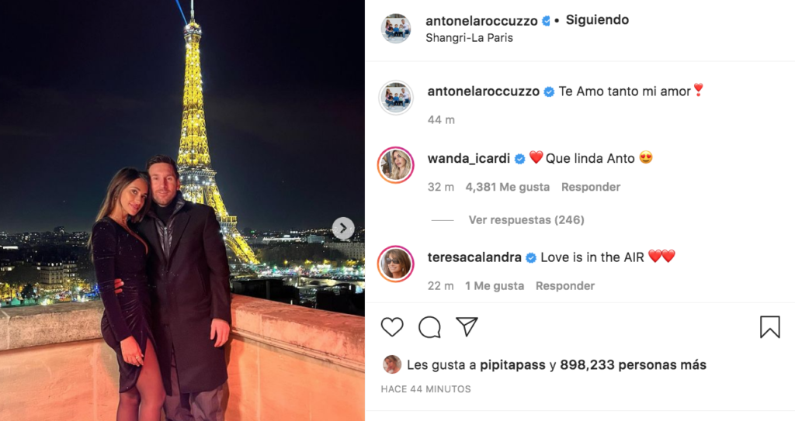The width and height of the screenshot is (795, 421).
Task: Visit the pipitapass username link
Action: (512, 364)
